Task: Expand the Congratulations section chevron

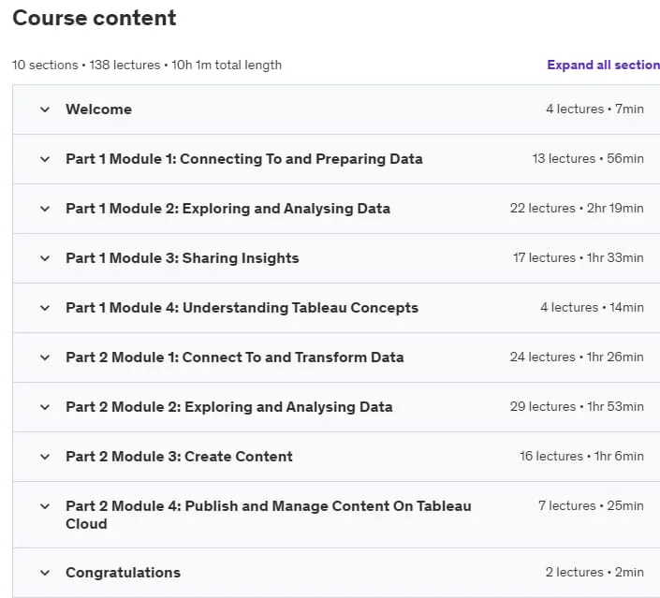Action: pos(45,573)
